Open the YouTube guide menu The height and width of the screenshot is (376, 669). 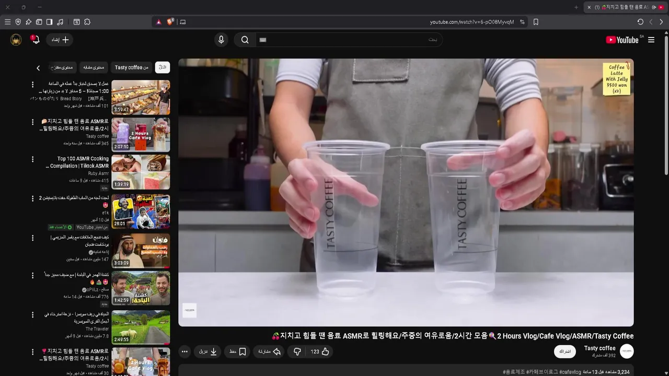pyautogui.click(x=651, y=40)
